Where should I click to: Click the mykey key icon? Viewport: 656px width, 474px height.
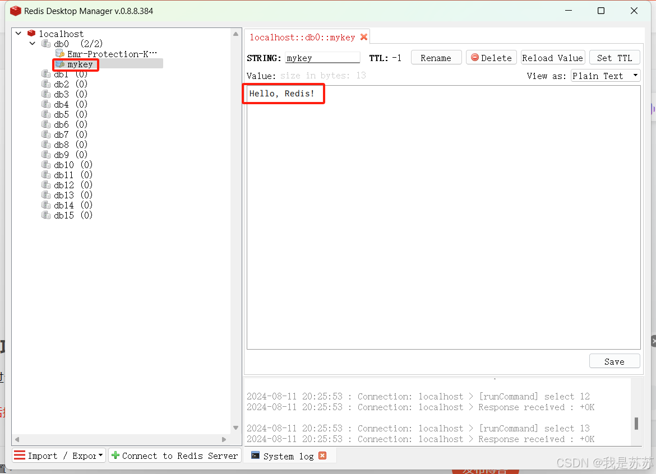coord(60,64)
